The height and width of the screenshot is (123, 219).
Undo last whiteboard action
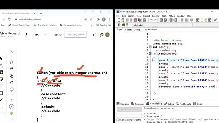pyautogui.click(x=37, y=35)
